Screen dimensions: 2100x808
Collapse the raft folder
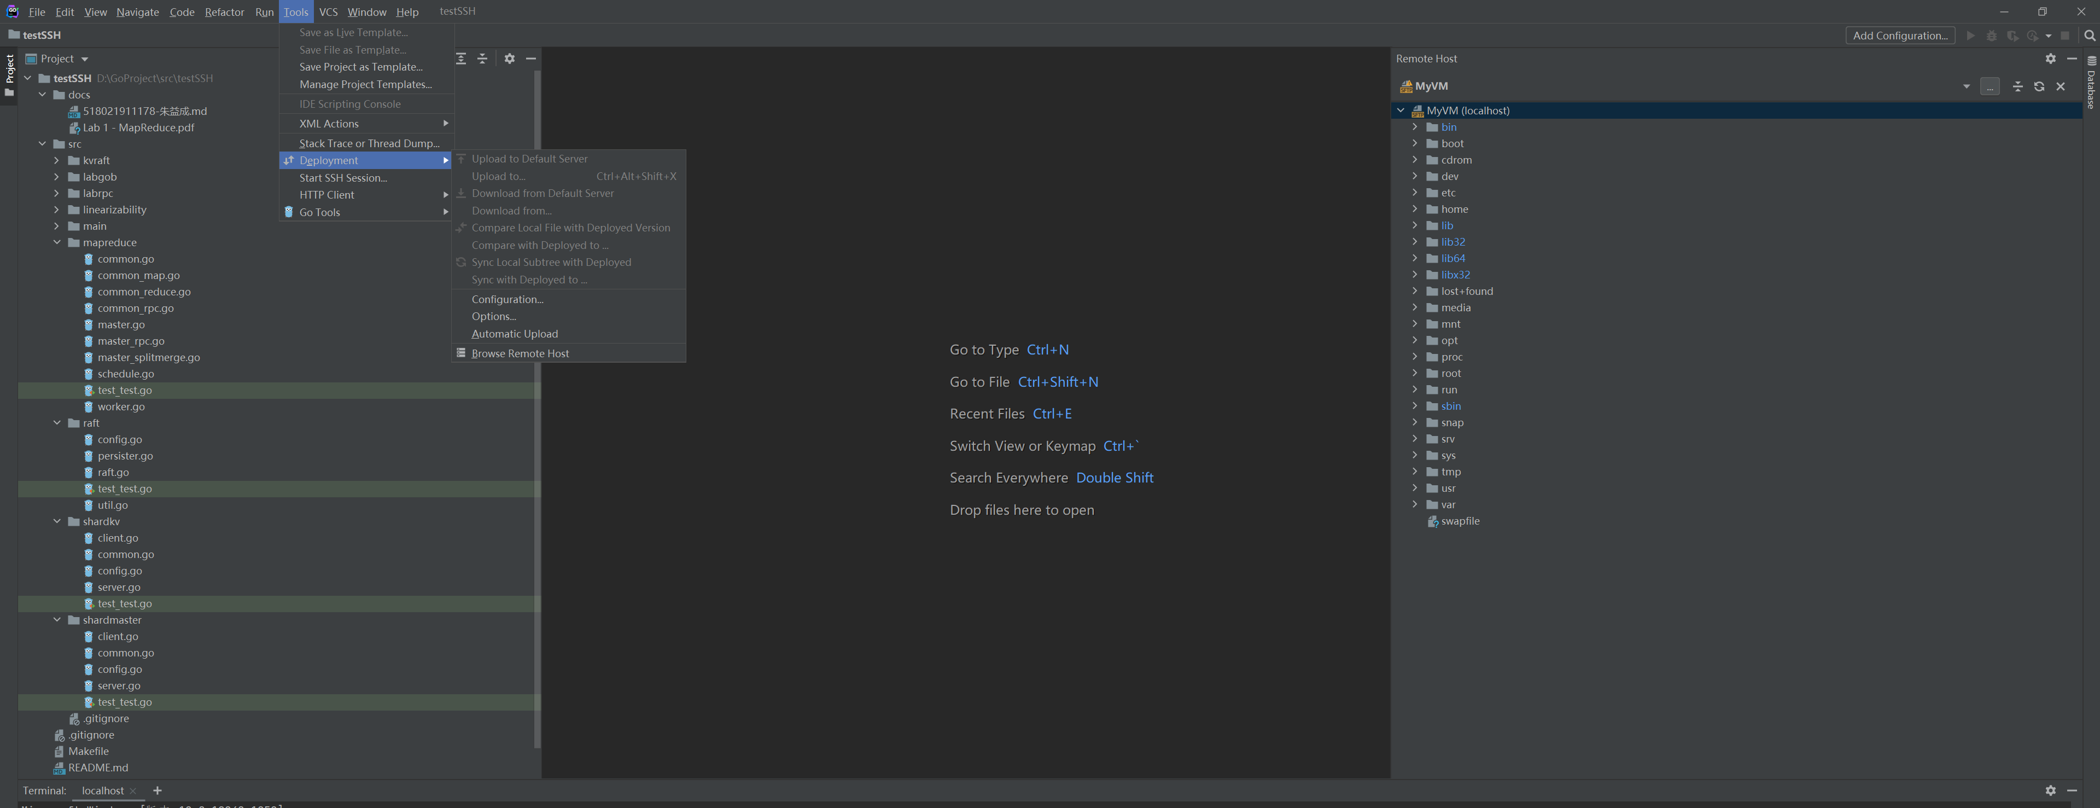[56, 423]
